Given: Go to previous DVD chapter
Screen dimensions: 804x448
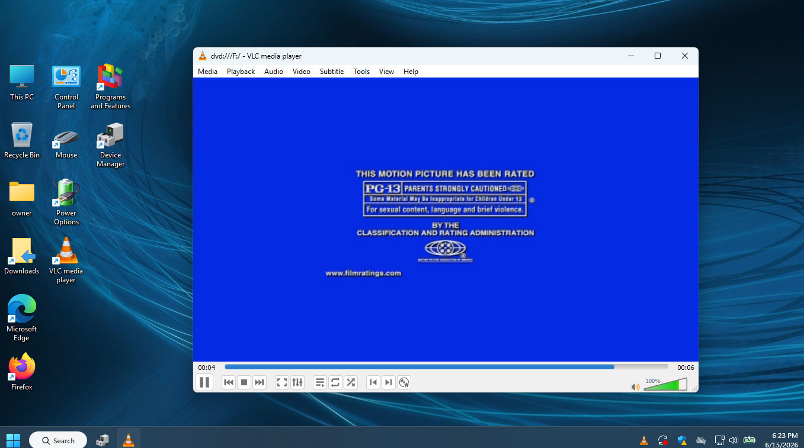Looking at the screenshot, I should pyautogui.click(x=373, y=382).
